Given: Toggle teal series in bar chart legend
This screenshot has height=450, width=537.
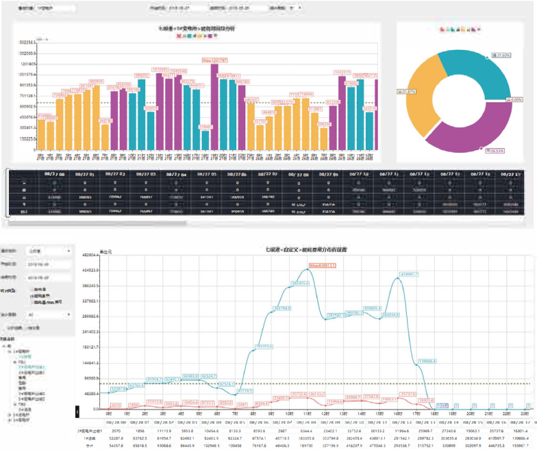Looking at the screenshot, I should click(x=190, y=36).
